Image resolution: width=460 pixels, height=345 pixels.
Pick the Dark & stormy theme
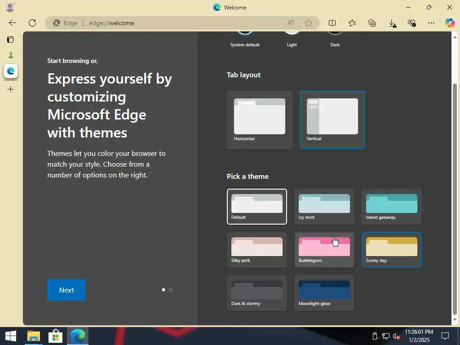[x=257, y=293]
